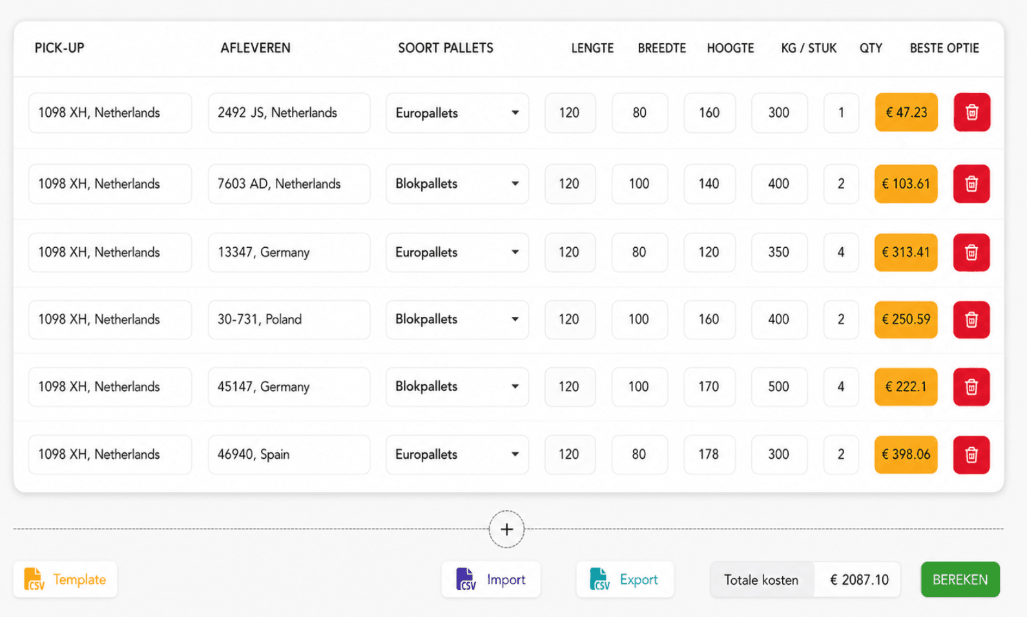Edit delivery address 7603 AD, Netherlands
Viewport: 1027px width, 617px height.
(x=289, y=184)
